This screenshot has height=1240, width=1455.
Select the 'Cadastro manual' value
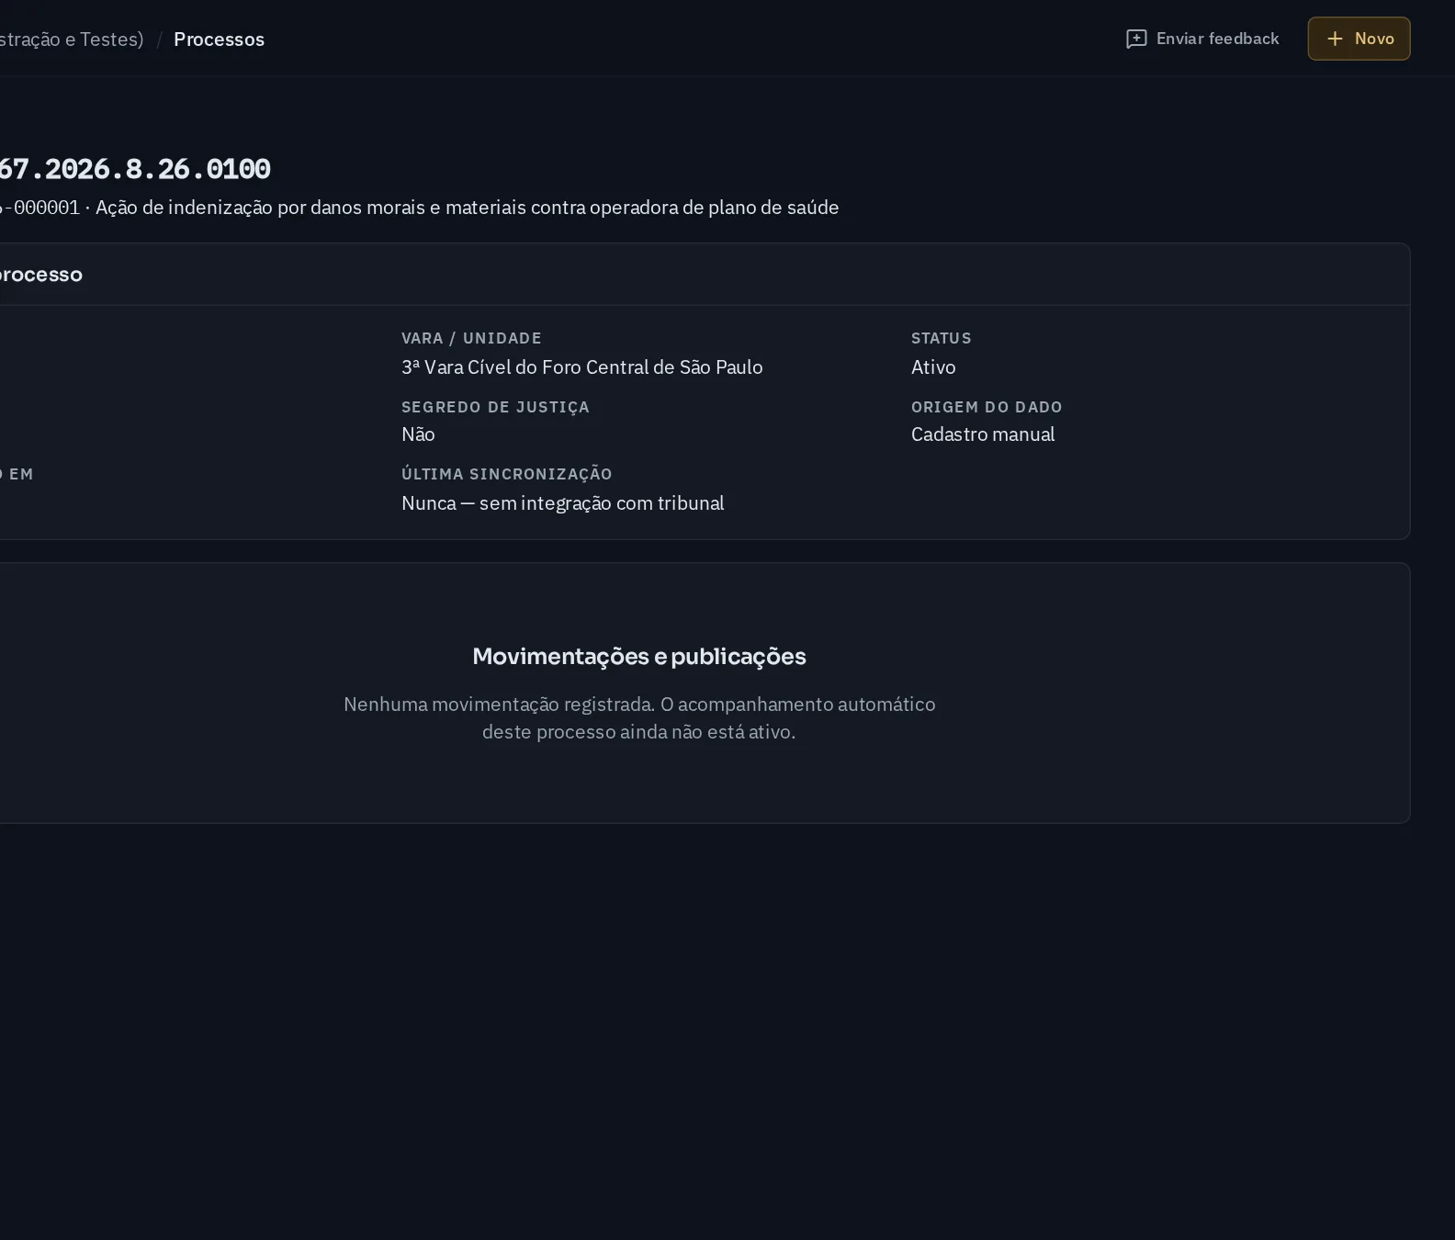tap(983, 434)
